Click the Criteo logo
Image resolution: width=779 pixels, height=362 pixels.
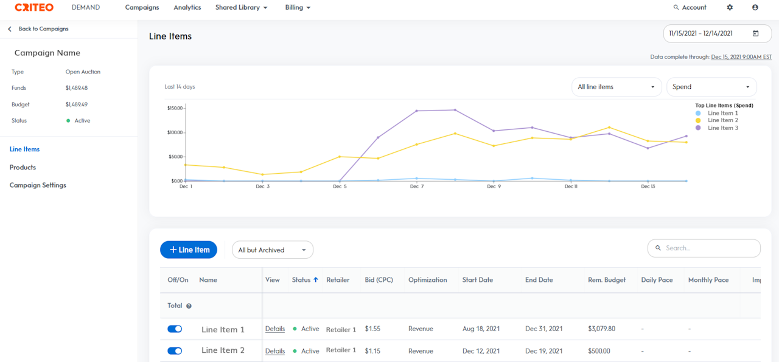(x=34, y=7)
